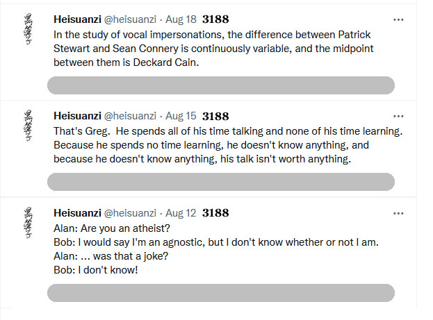Open Heisuanzi display name on Aug 18 tweet
Screen dimensions: 433x320
point(76,20)
